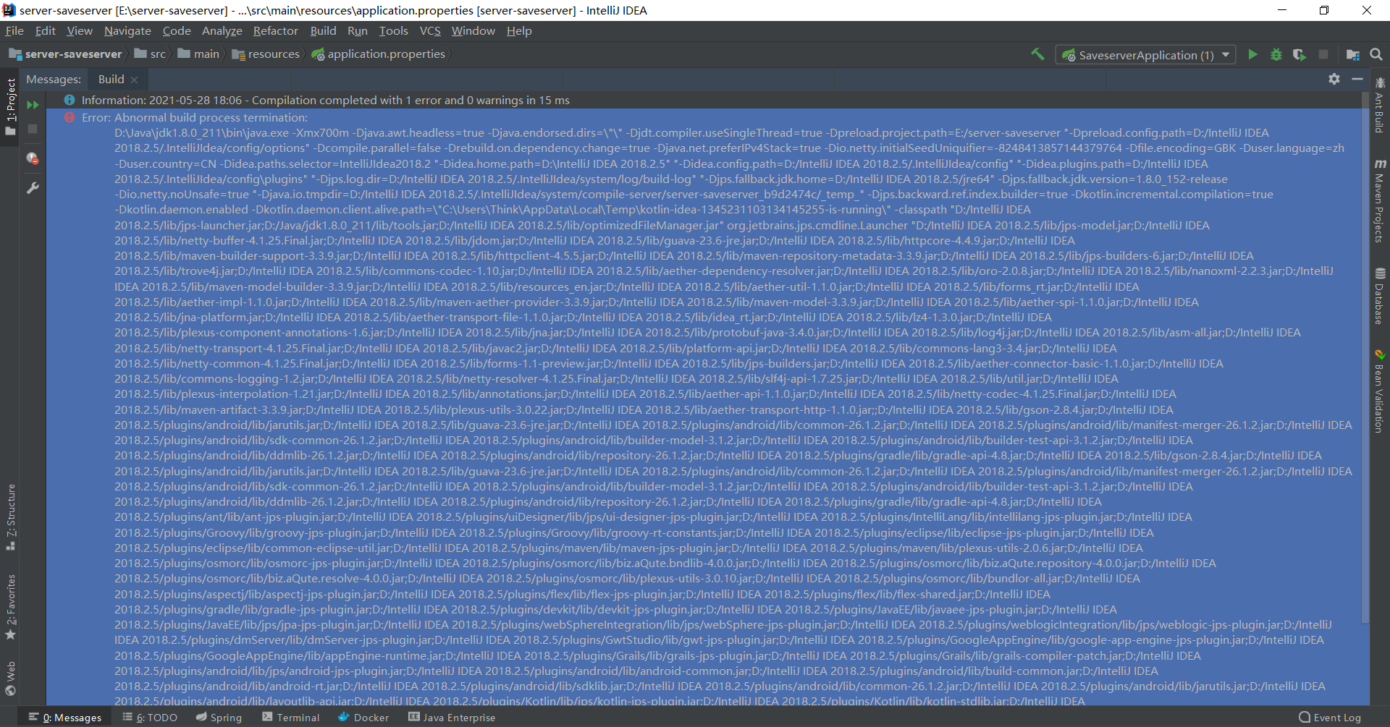Open Search Everywhere magnifier icon
1390x727 pixels.
pos(1376,54)
